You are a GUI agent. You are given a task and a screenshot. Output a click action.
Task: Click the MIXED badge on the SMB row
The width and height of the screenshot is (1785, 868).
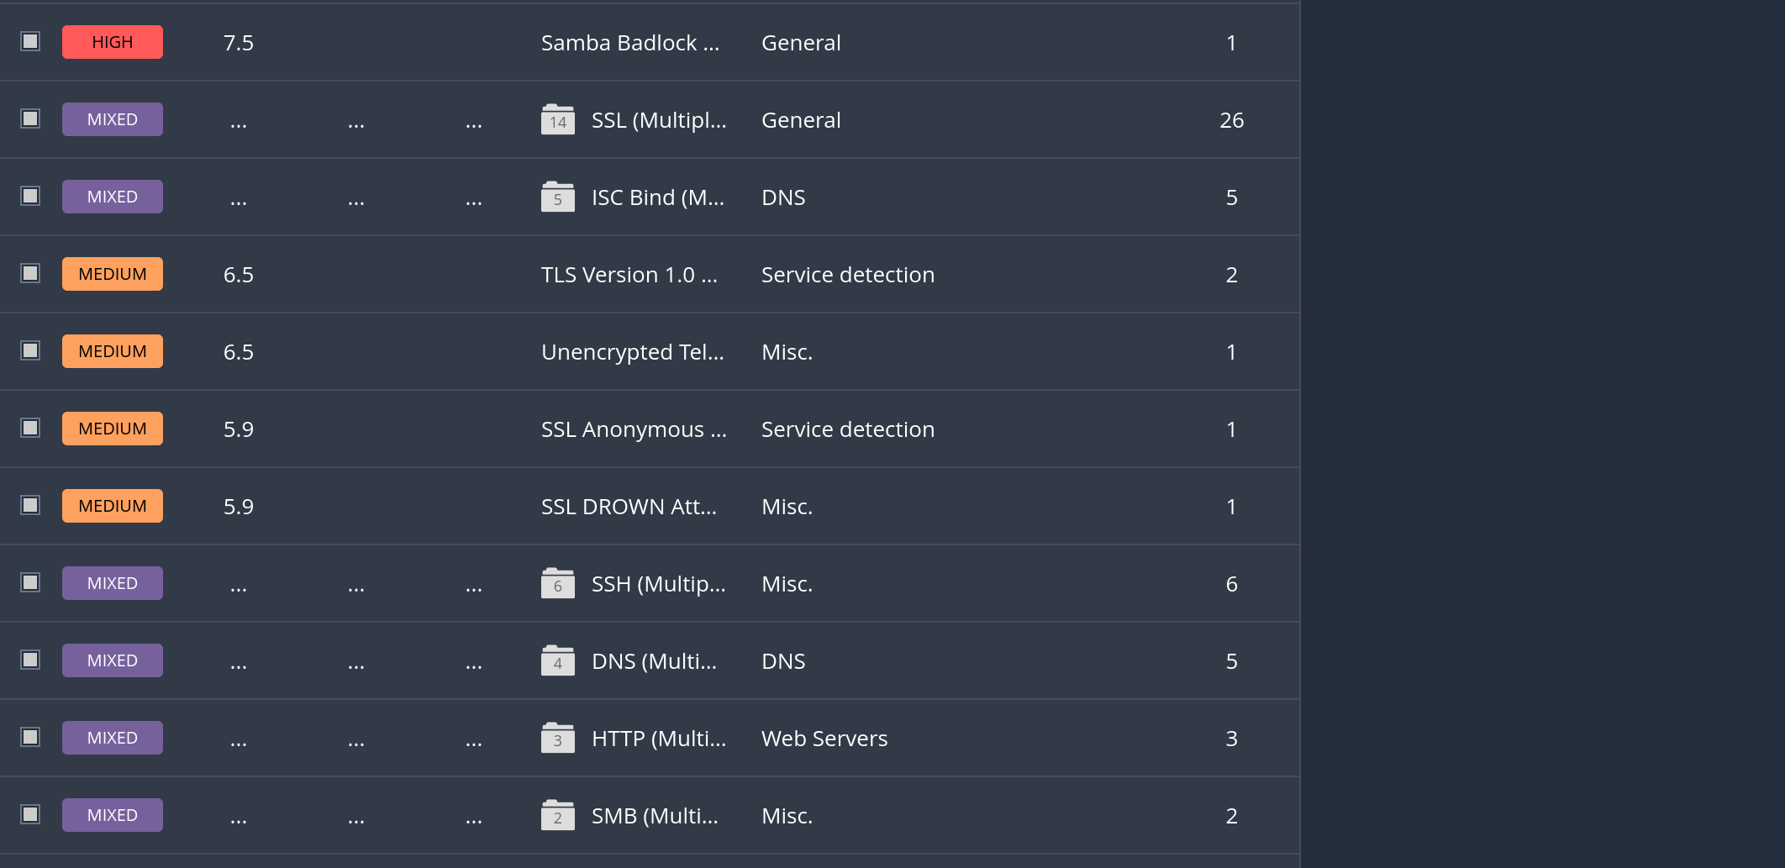tap(113, 815)
